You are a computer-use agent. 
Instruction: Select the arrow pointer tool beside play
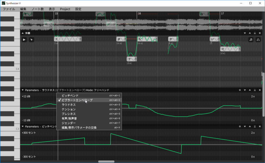tap(32, 39)
